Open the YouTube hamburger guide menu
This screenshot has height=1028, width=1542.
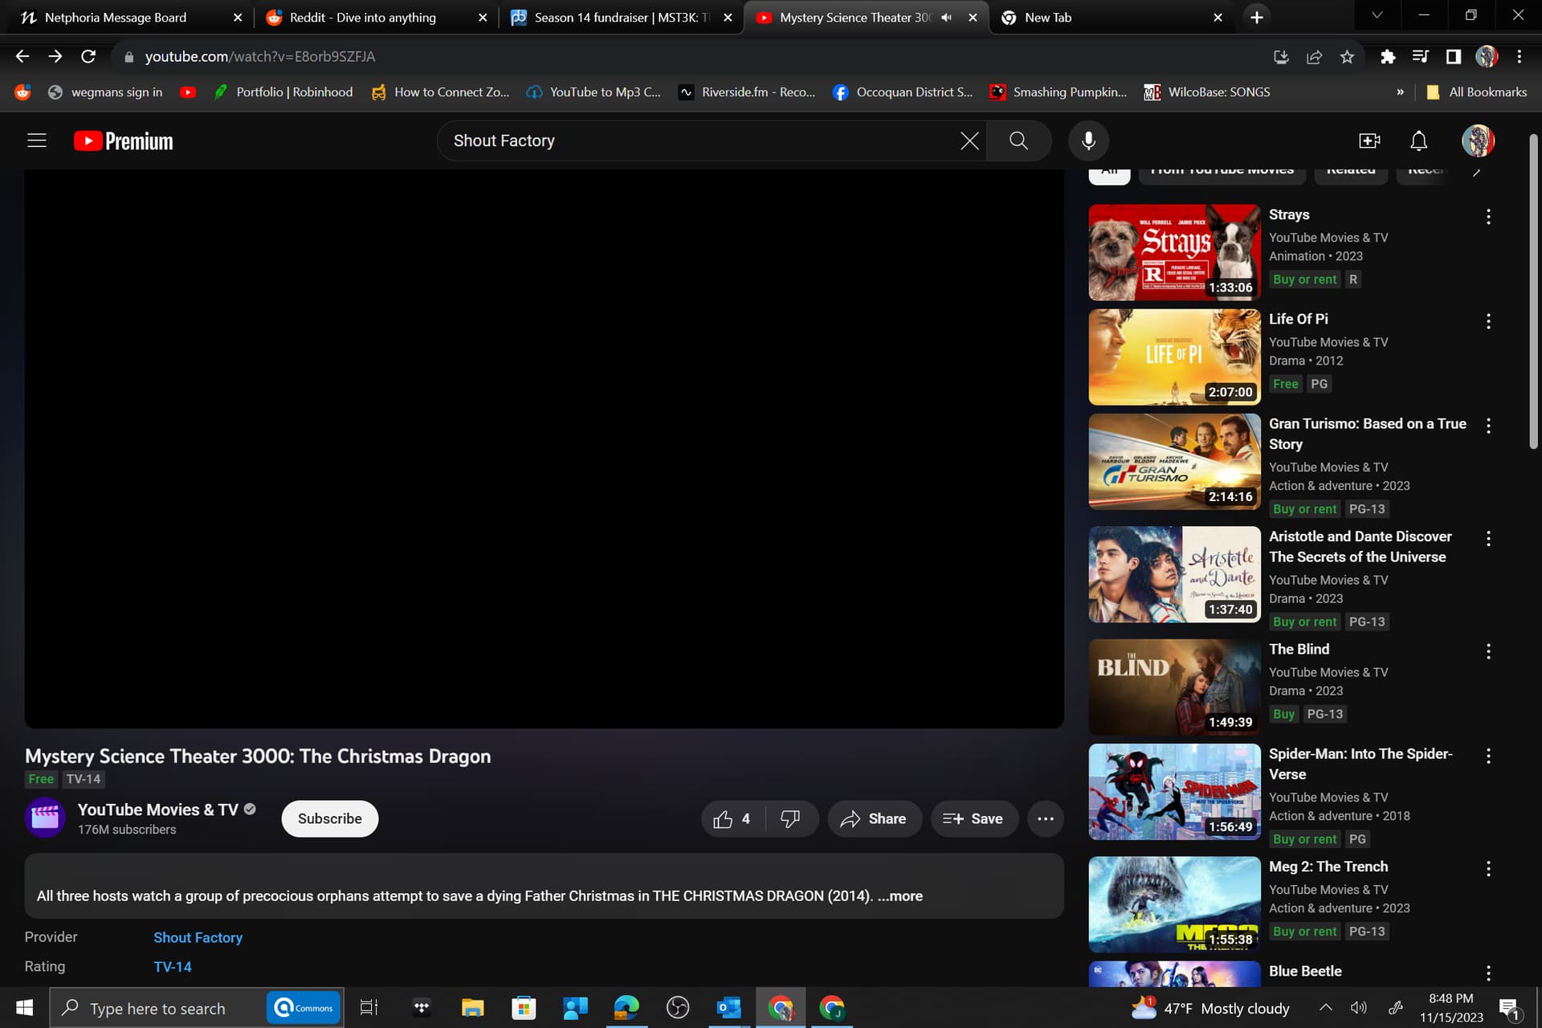point(37,141)
